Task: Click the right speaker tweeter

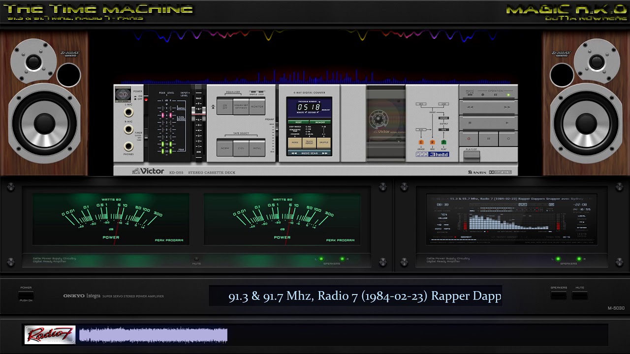Action: (597, 61)
